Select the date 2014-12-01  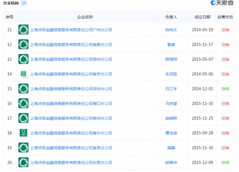202,89
